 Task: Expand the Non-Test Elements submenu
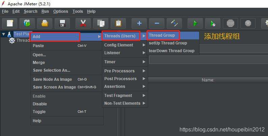click(125, 103)
